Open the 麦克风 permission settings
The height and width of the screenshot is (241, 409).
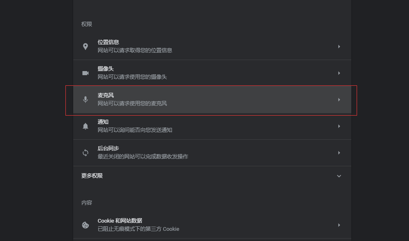[x=106, y=95]
